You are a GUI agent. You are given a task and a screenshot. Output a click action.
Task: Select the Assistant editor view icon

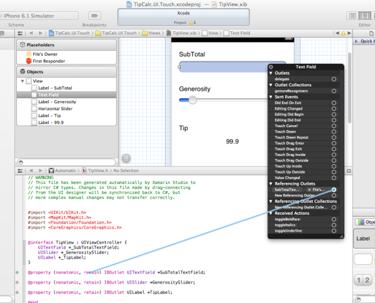365,16
